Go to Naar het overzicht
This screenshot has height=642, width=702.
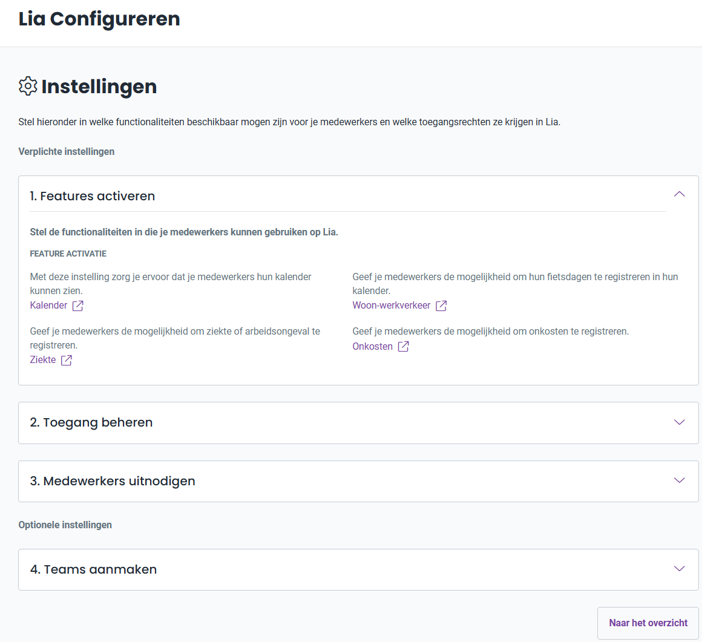(x=648, y=623)
